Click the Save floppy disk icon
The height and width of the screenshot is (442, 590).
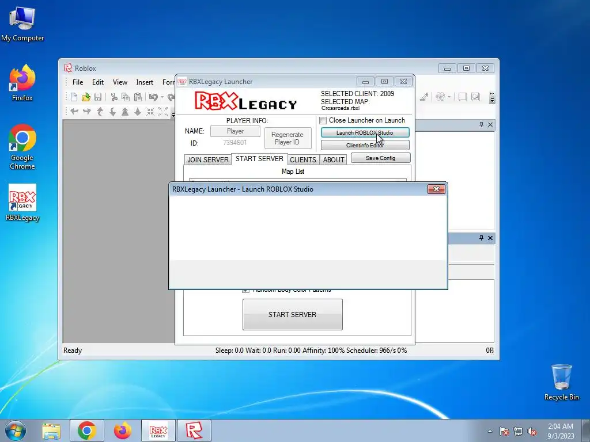98,97
